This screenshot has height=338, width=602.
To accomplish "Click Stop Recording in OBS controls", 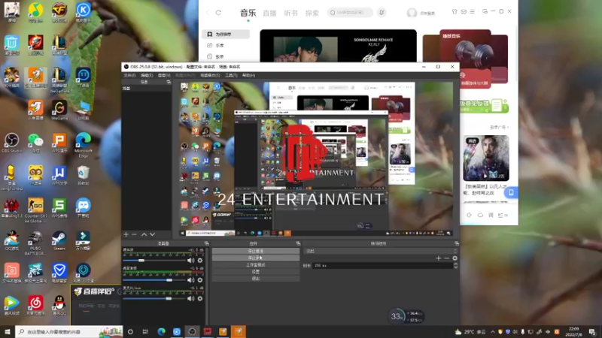I will coord(256,258).
